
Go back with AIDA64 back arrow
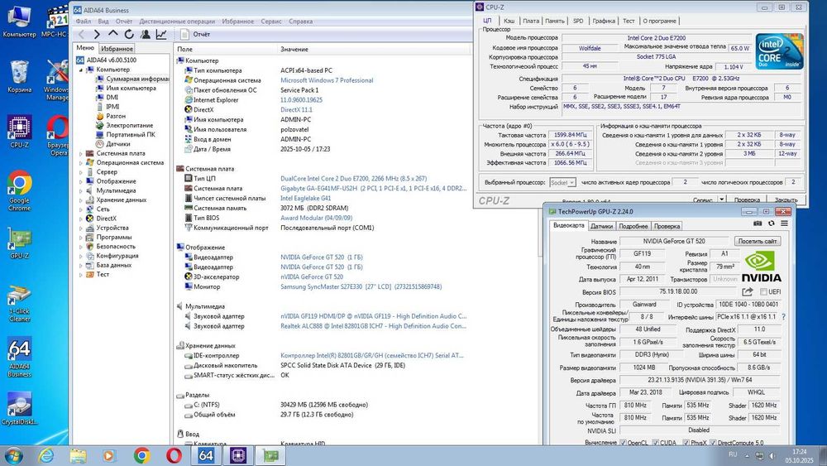81,34
